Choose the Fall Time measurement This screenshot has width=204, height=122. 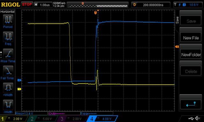coord(8,71)
